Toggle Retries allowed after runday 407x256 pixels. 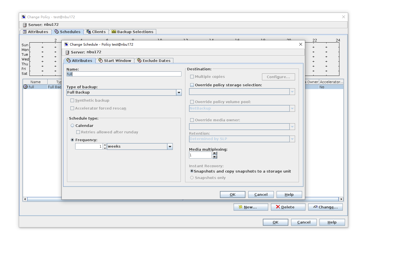point(78,132)
